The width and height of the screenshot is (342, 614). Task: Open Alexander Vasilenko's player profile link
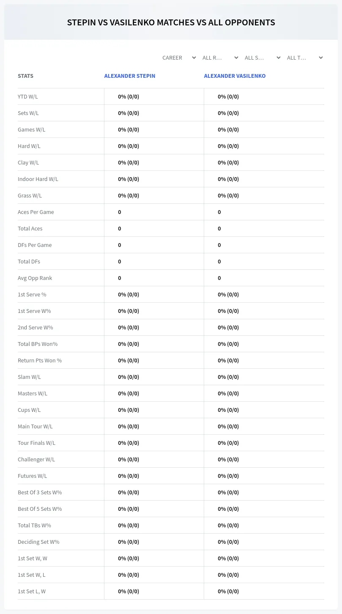(235, 76)
